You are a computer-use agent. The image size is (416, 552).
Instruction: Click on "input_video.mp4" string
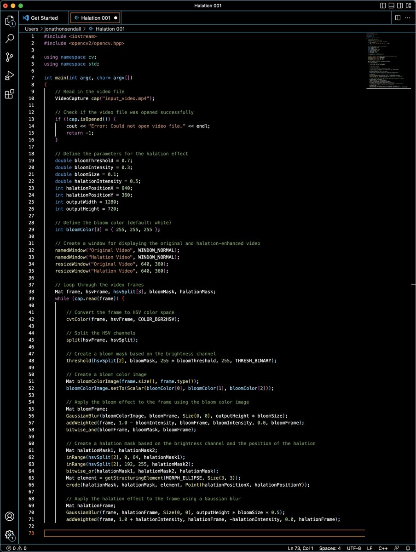click(x=125, y=98)
